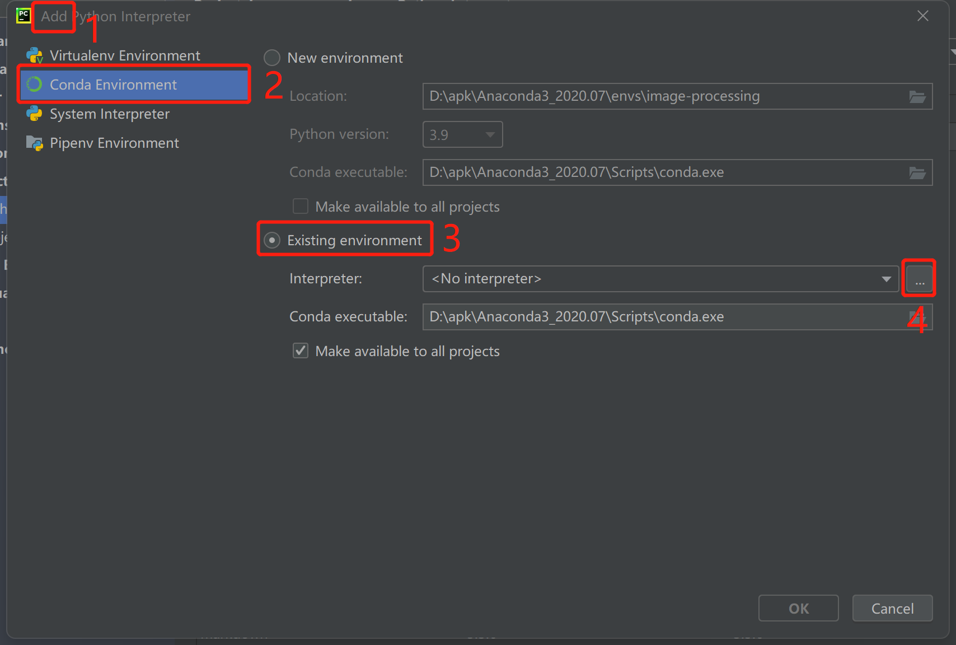Toggle unchecked Make available to all projects

[301, 207]
